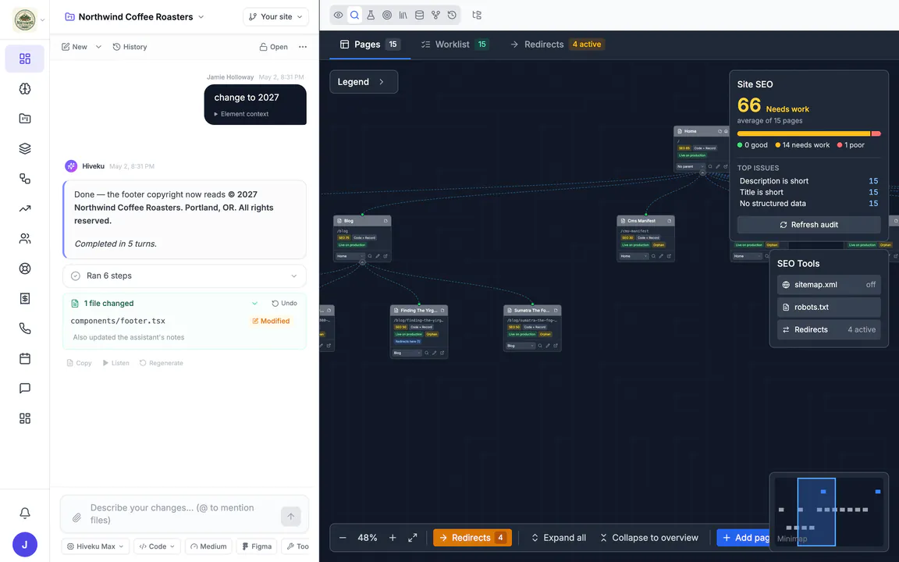Open the stacked layers icon in sidebar

coord(25,148)
